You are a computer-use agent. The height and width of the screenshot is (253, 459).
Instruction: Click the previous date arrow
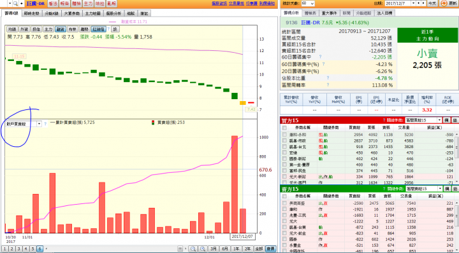coord(418,3)
